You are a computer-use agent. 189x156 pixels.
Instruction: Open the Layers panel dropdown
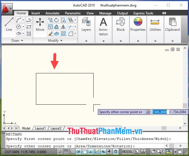(86, 41)
